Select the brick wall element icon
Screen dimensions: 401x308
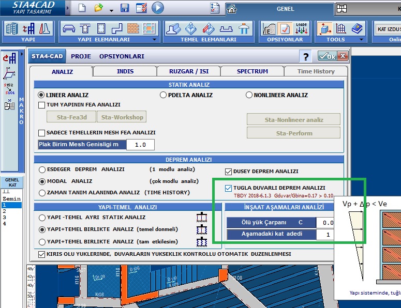(x=134, y=28)
